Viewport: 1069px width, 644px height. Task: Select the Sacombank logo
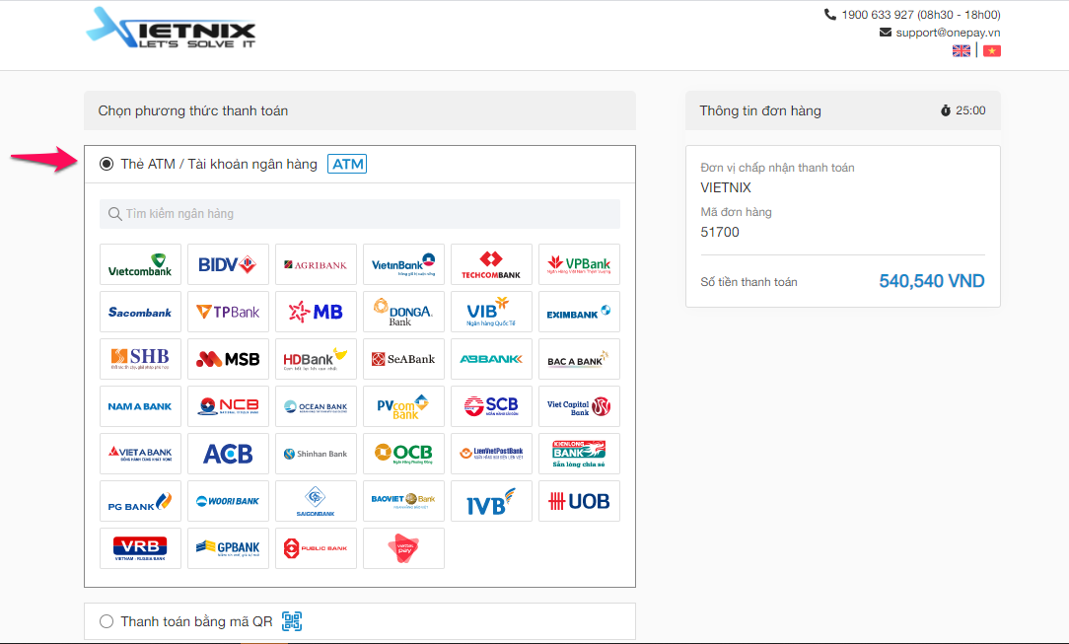(140, 312)
